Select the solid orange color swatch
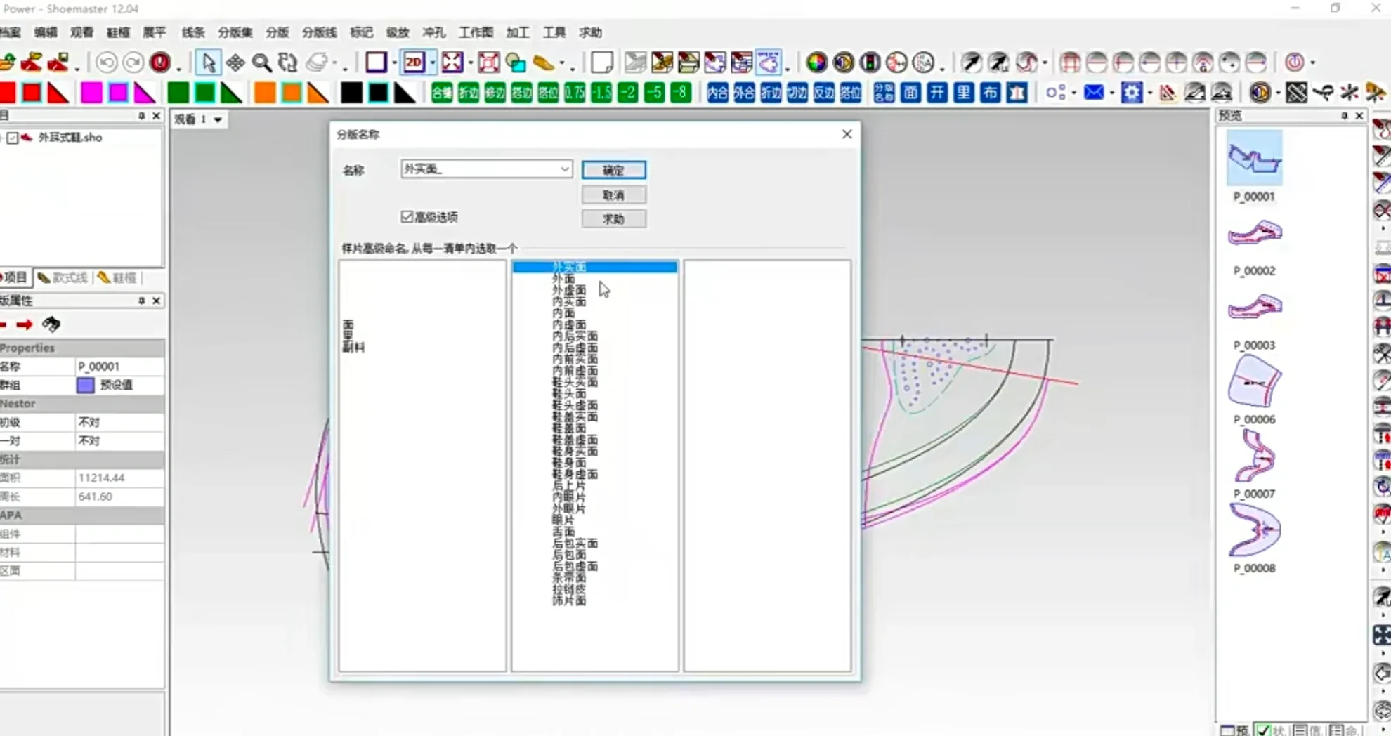Screen dimensions: 1391x736 coord(265,92)
